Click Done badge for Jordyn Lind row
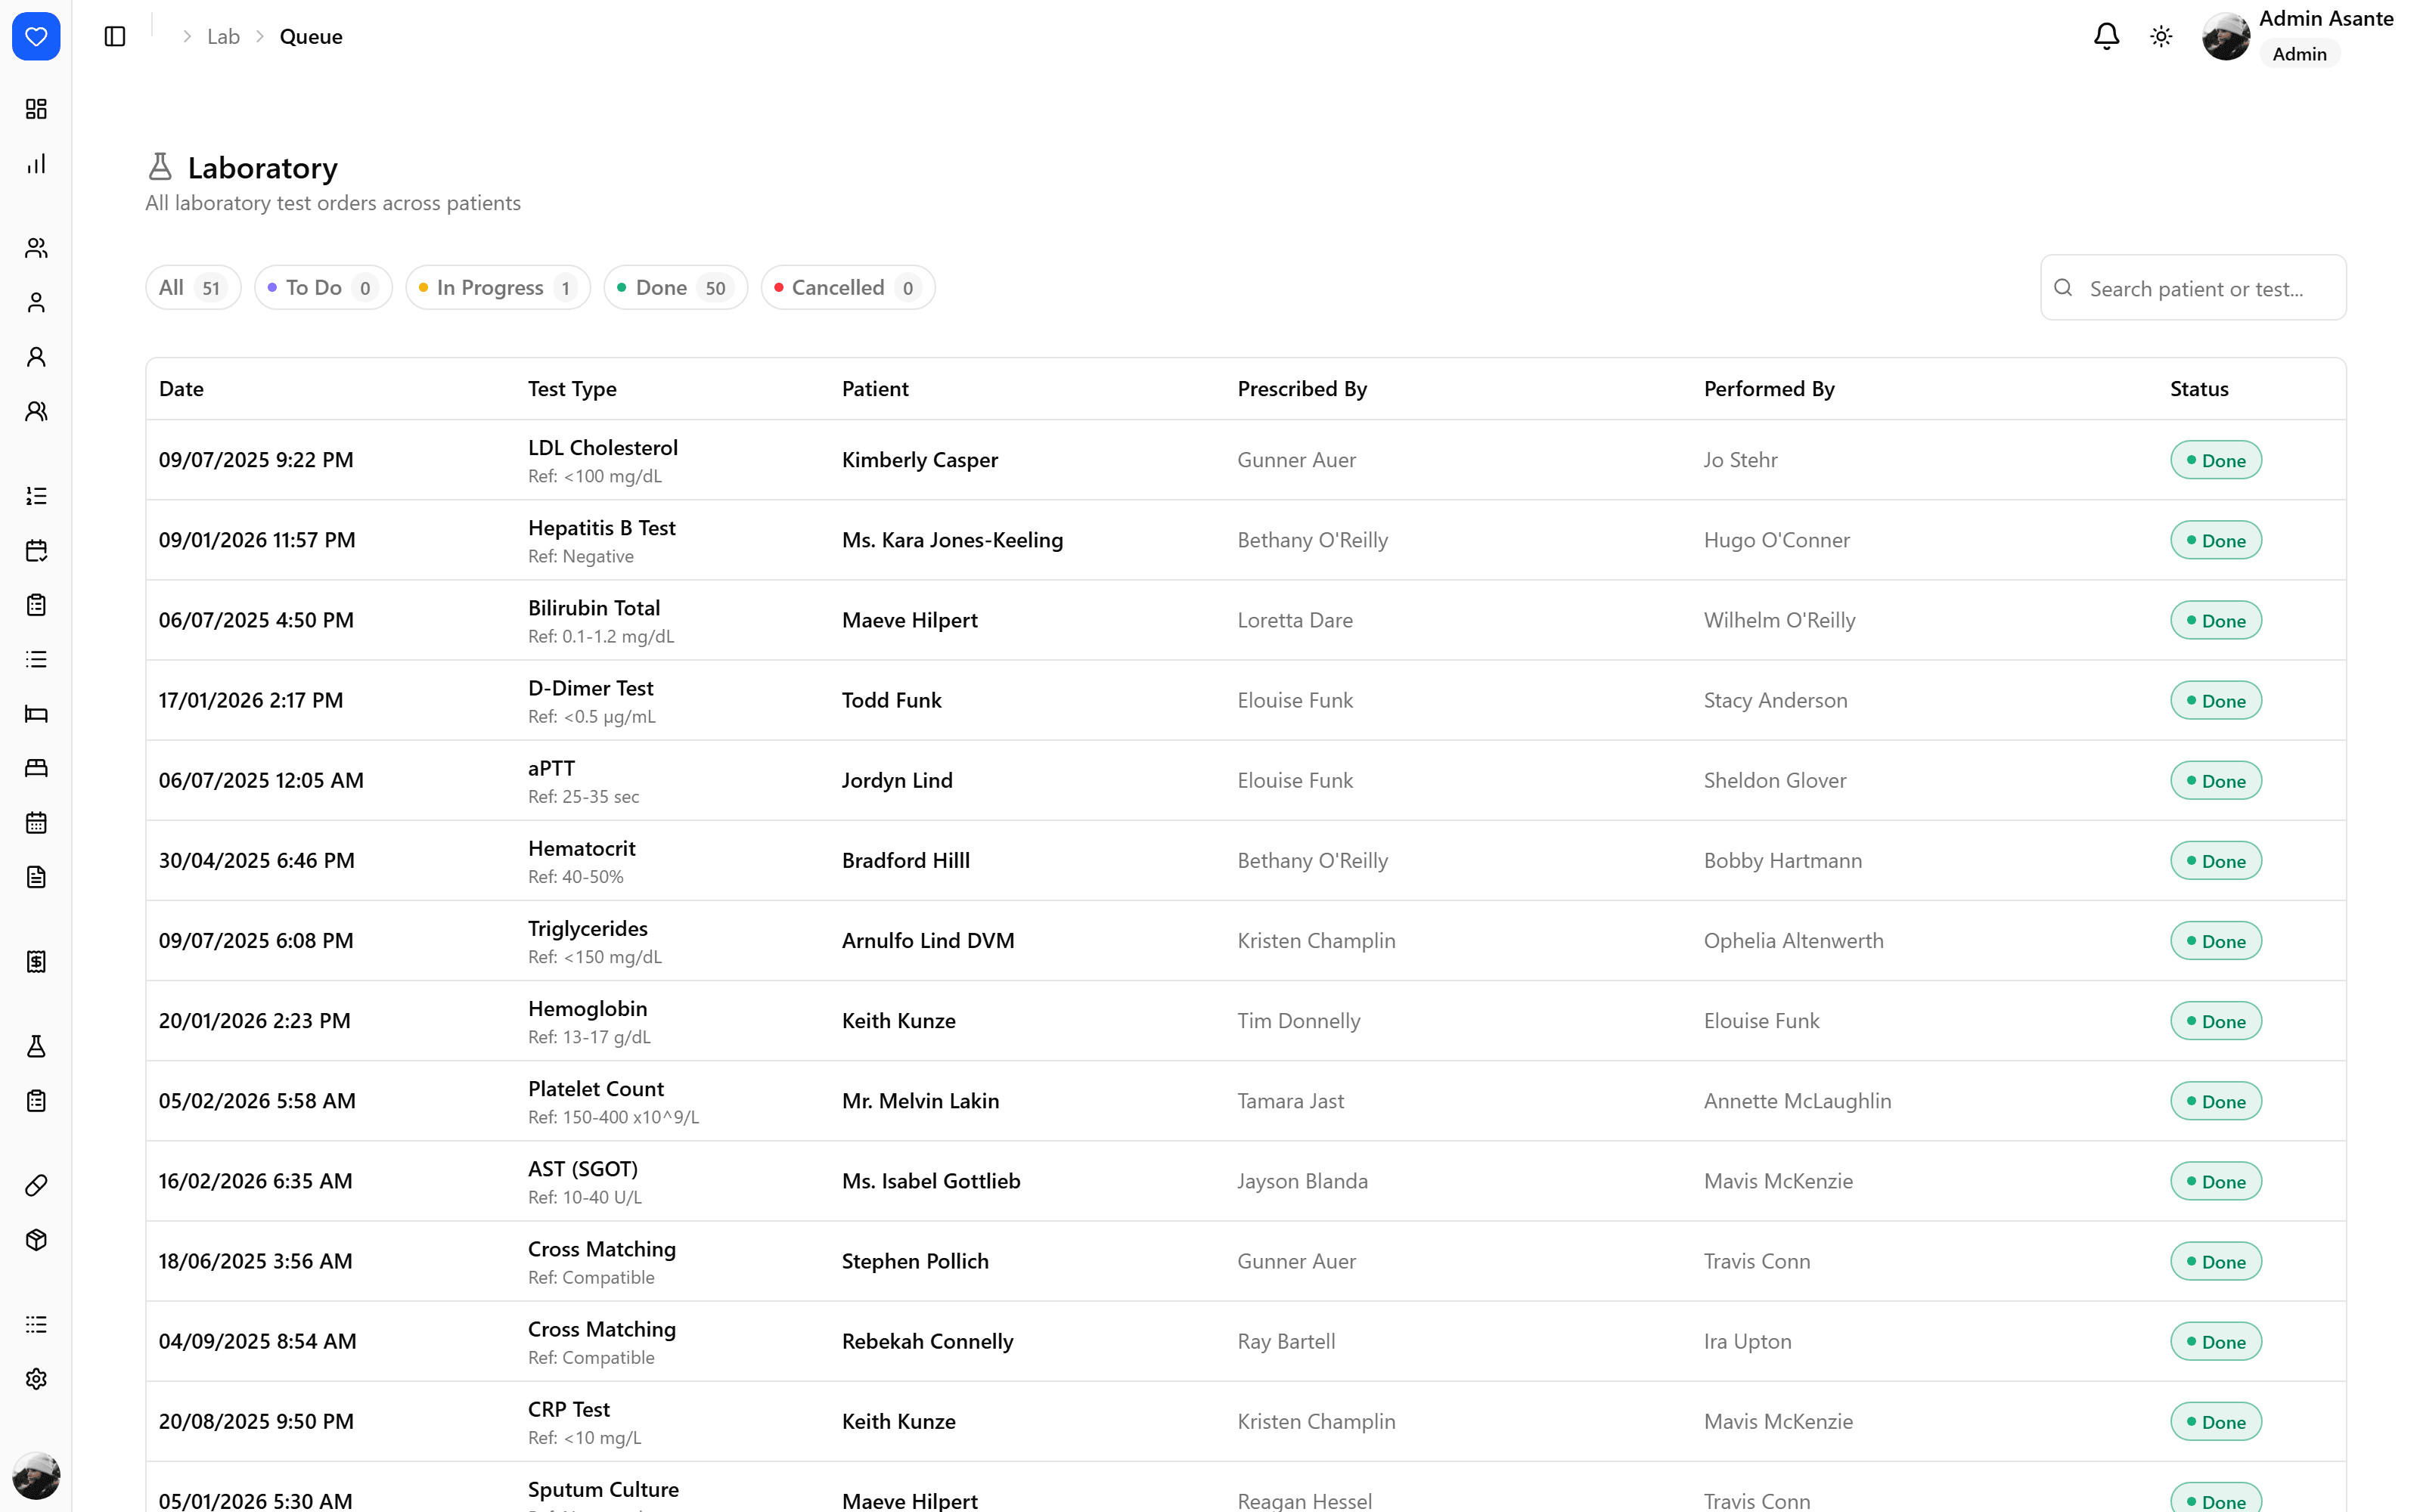The width and height of the screenshot is (2420, 1512). pos(2215,781)
